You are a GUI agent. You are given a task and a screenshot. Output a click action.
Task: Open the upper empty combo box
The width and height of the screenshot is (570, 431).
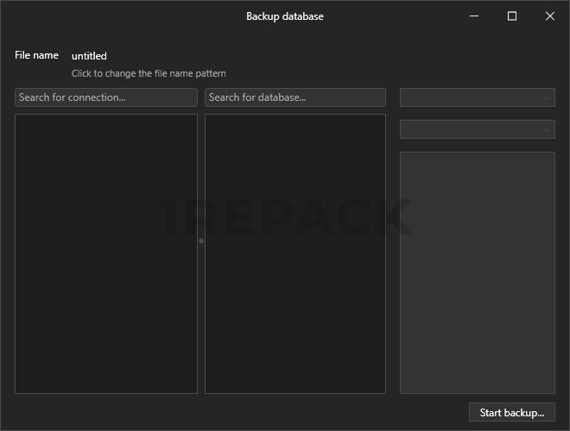click(x=471, y=98)
